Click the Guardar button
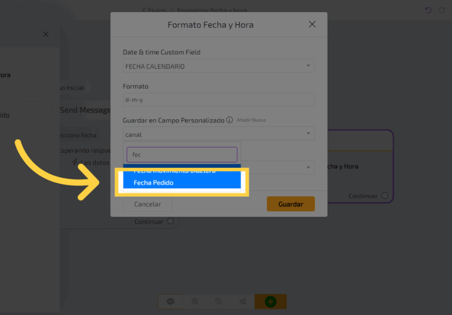This screenshot has width=452, height=315. tap(290, 204)
